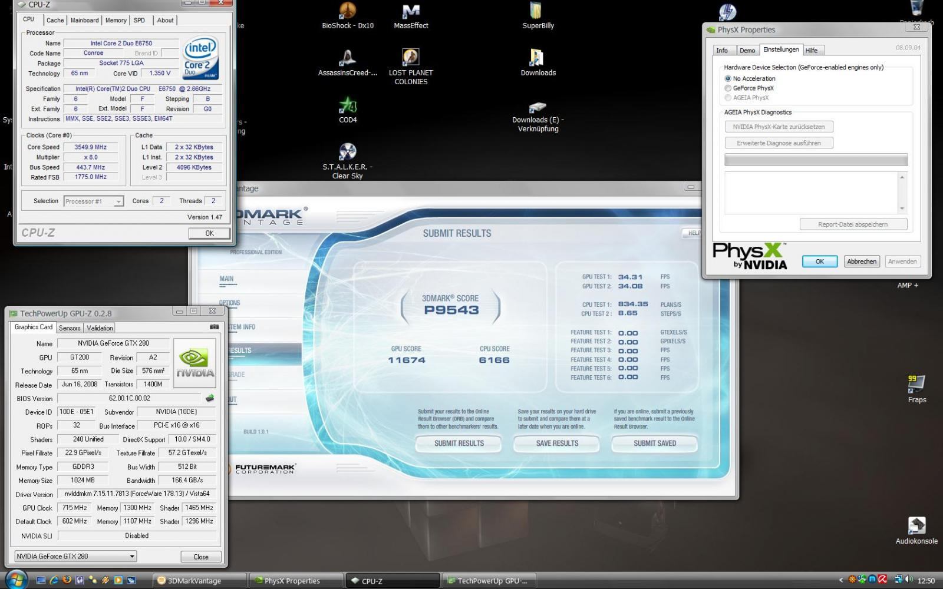Click NVIDIA PhysX-Karte zurücksetzen button
Viewport: 943px width, 589px height.
(x=779, y=127)
